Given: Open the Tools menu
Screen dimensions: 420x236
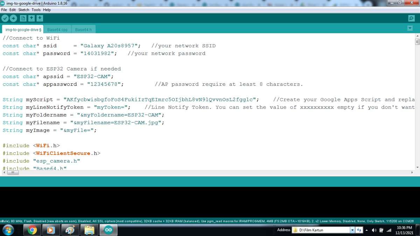Looking at the screenshot, I should (36, 10).
